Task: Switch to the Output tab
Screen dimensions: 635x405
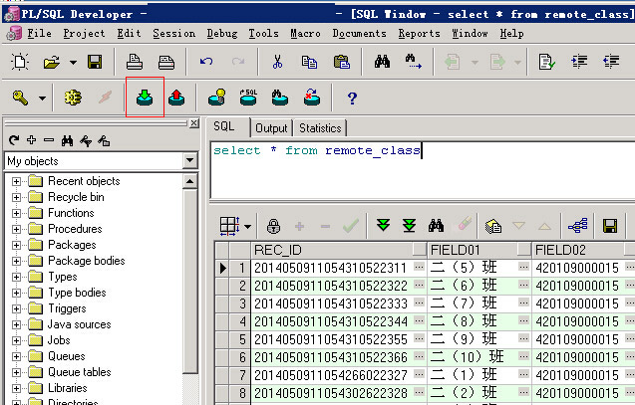Action: coord(271,128)
